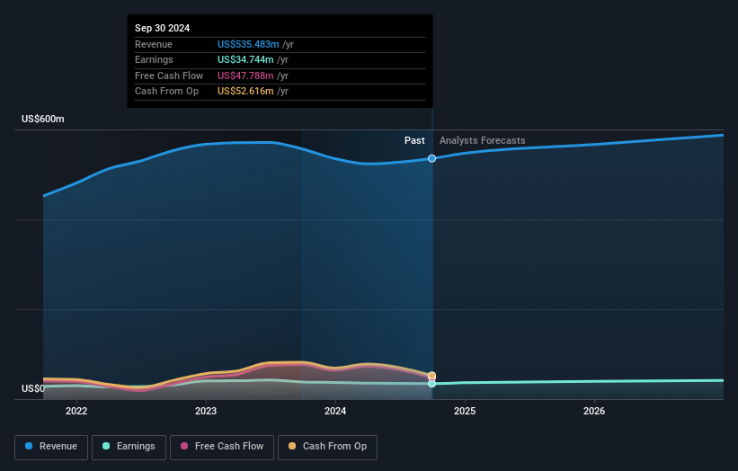Image resolution: width=738 pixels, height=471 pixels.
Task: Select the 2023 x-axis label
Action: 206,411
